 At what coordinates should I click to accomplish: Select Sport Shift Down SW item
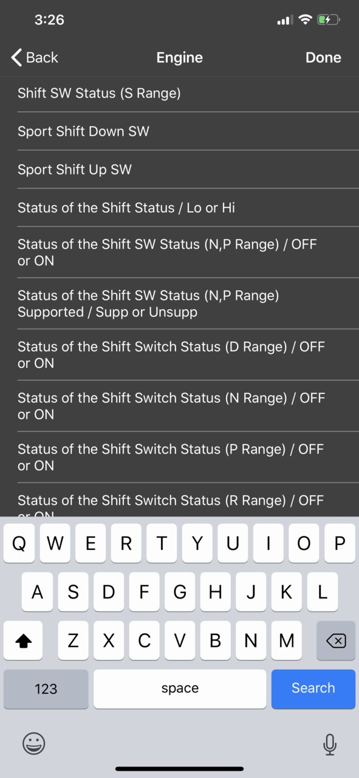(179, 131)
